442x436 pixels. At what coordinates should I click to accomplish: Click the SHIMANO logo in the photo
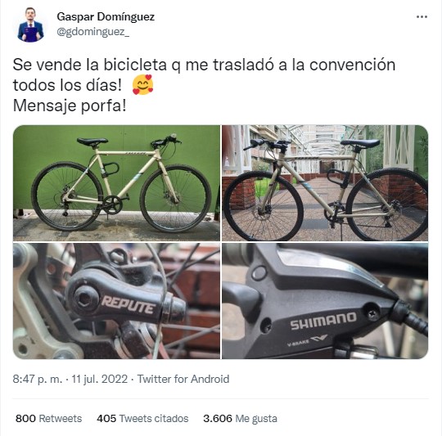[x=323, y=321]
